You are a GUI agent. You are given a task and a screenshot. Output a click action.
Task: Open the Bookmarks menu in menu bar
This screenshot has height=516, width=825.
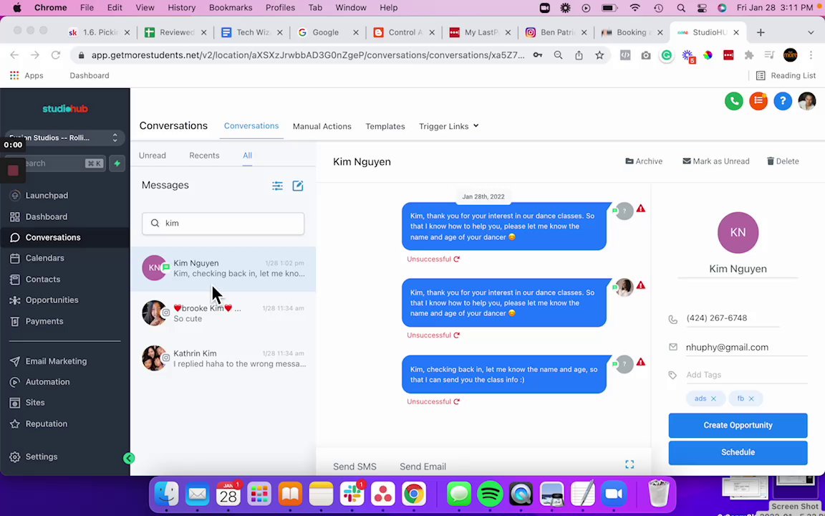tap(231, 7)
